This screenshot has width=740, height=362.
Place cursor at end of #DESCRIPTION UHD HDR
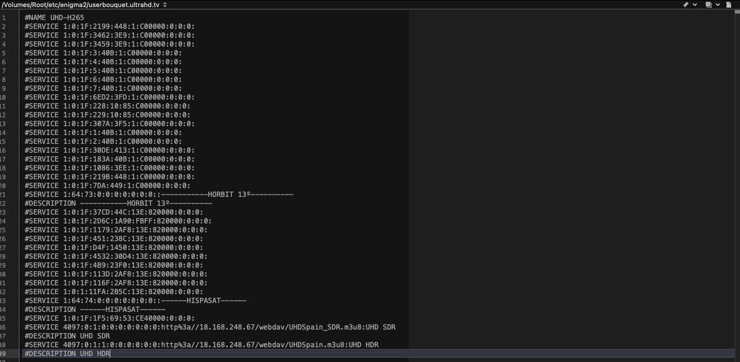pyautogui.click(x=110, y=354)
